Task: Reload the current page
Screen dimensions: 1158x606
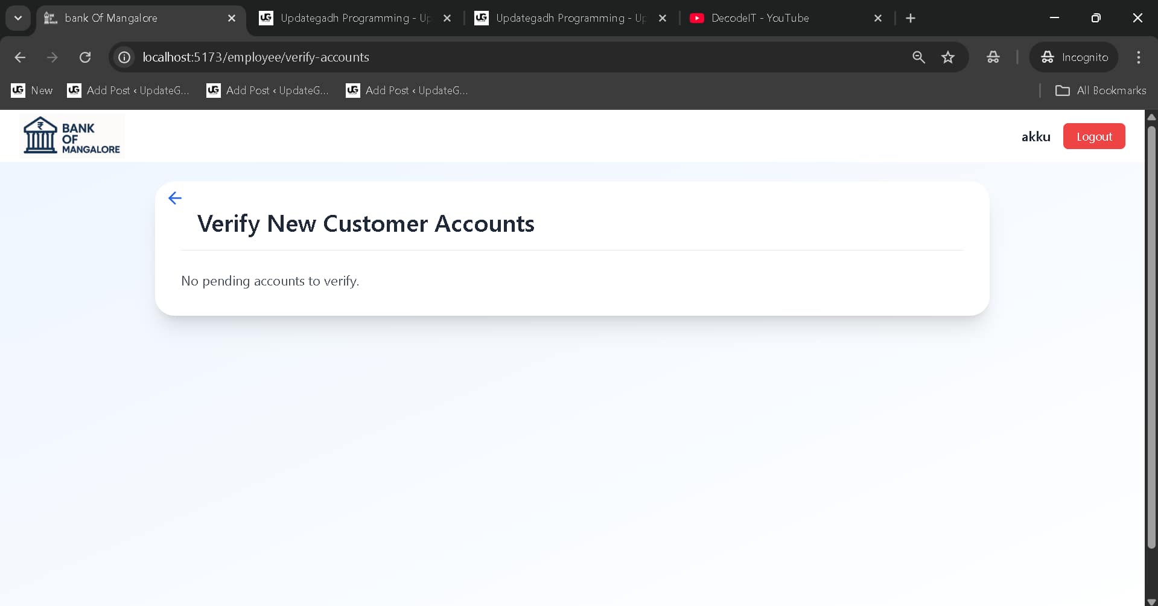Action: tap(85, 57)
